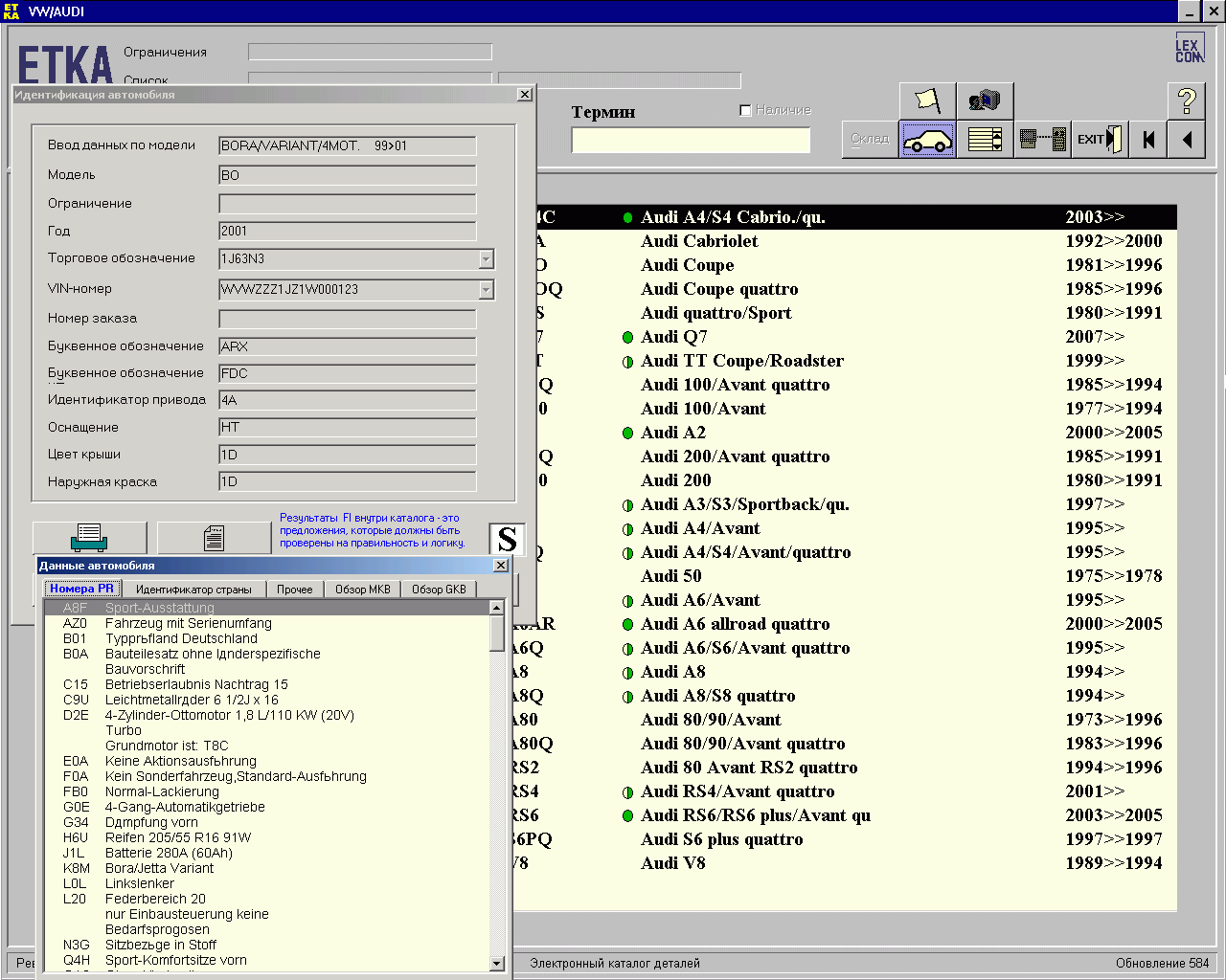This screenshot has width=1226, height=980.
Task: Click the printer icon button
Action: (89, 537)
